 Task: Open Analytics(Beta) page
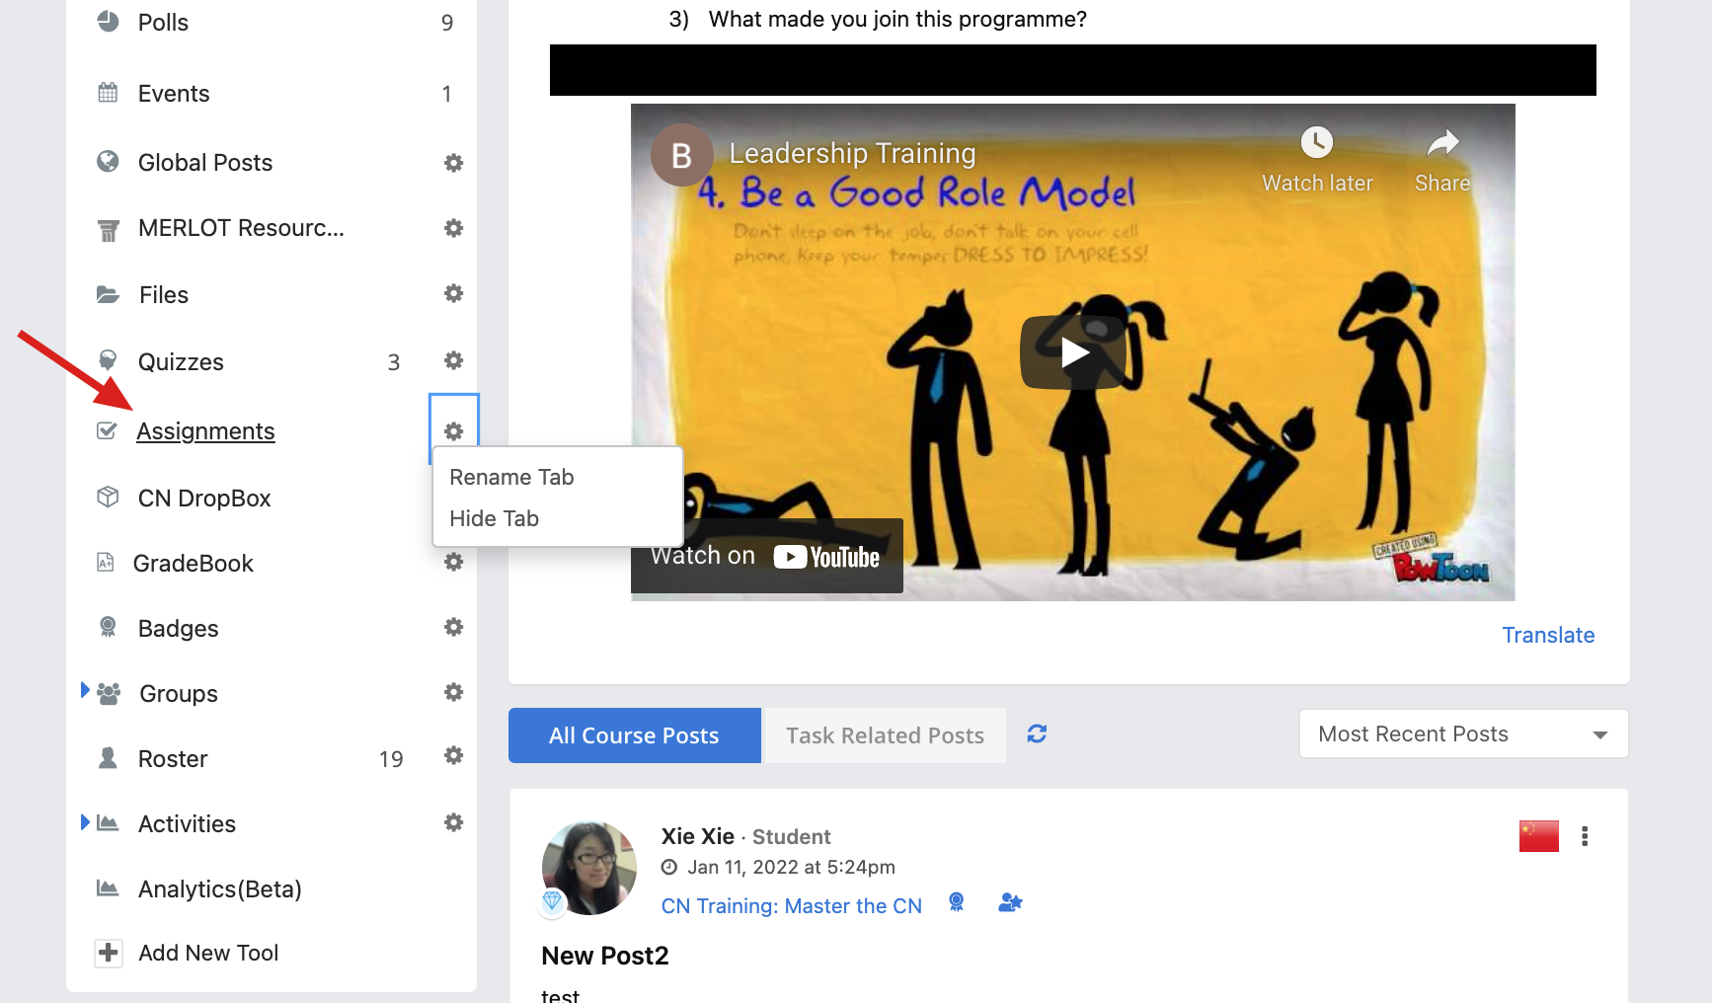[x=220, y=889]
